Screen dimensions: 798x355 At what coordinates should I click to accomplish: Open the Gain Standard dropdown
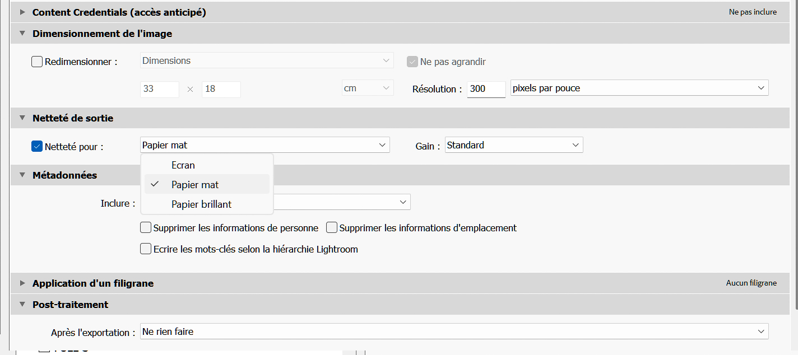click(513, 145)
